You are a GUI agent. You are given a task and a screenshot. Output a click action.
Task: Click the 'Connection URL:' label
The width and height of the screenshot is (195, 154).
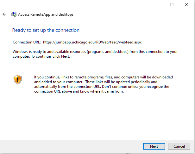click(27, 42)
